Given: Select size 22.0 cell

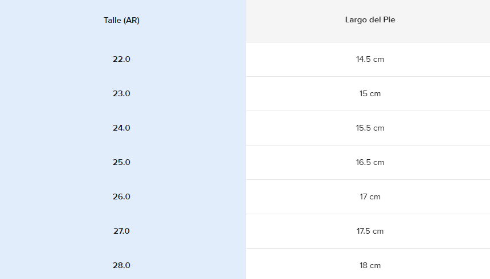Looking at the screenshot, I should [x=121, y=59].
